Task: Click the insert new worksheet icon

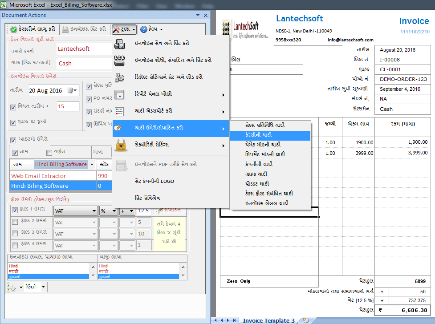Action: pos(306,320)
